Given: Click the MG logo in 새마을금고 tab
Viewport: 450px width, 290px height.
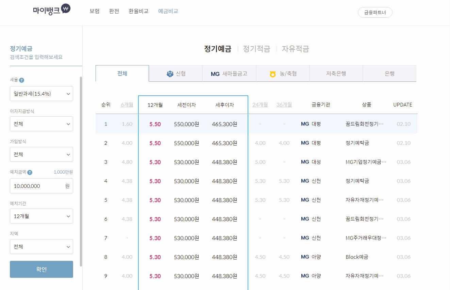Looking at the screenshot, I should (x=215, y=74).
